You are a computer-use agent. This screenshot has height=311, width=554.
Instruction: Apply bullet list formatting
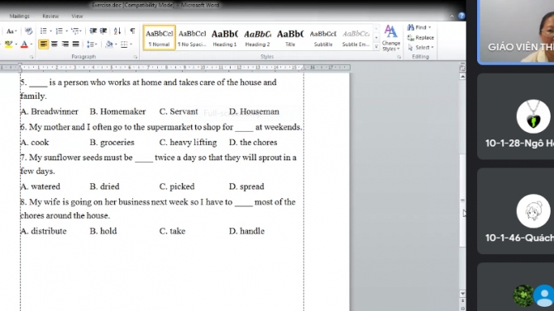point(44,31)
